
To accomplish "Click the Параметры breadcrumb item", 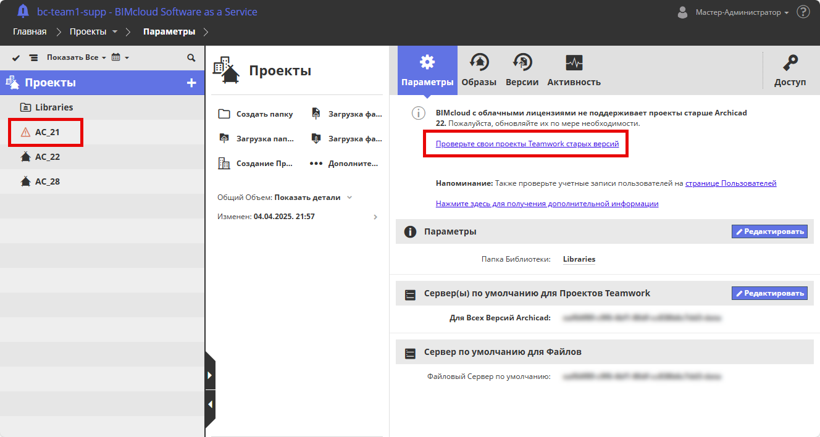I will coord(169,31).
